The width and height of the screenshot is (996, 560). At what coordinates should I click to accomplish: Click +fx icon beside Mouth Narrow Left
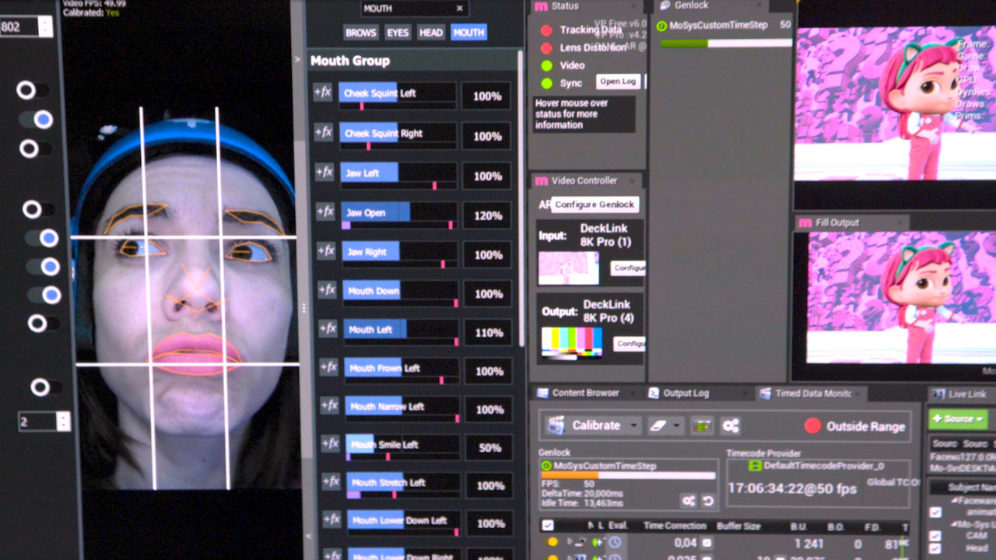[330, 406]
